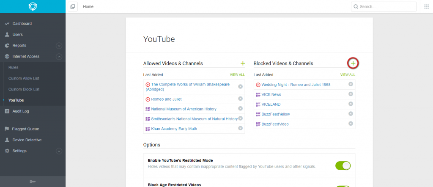This screenshot has height=187, width=433.
Task: Open the Khan Academy Early Math channel link
Action: pos(174,129)
